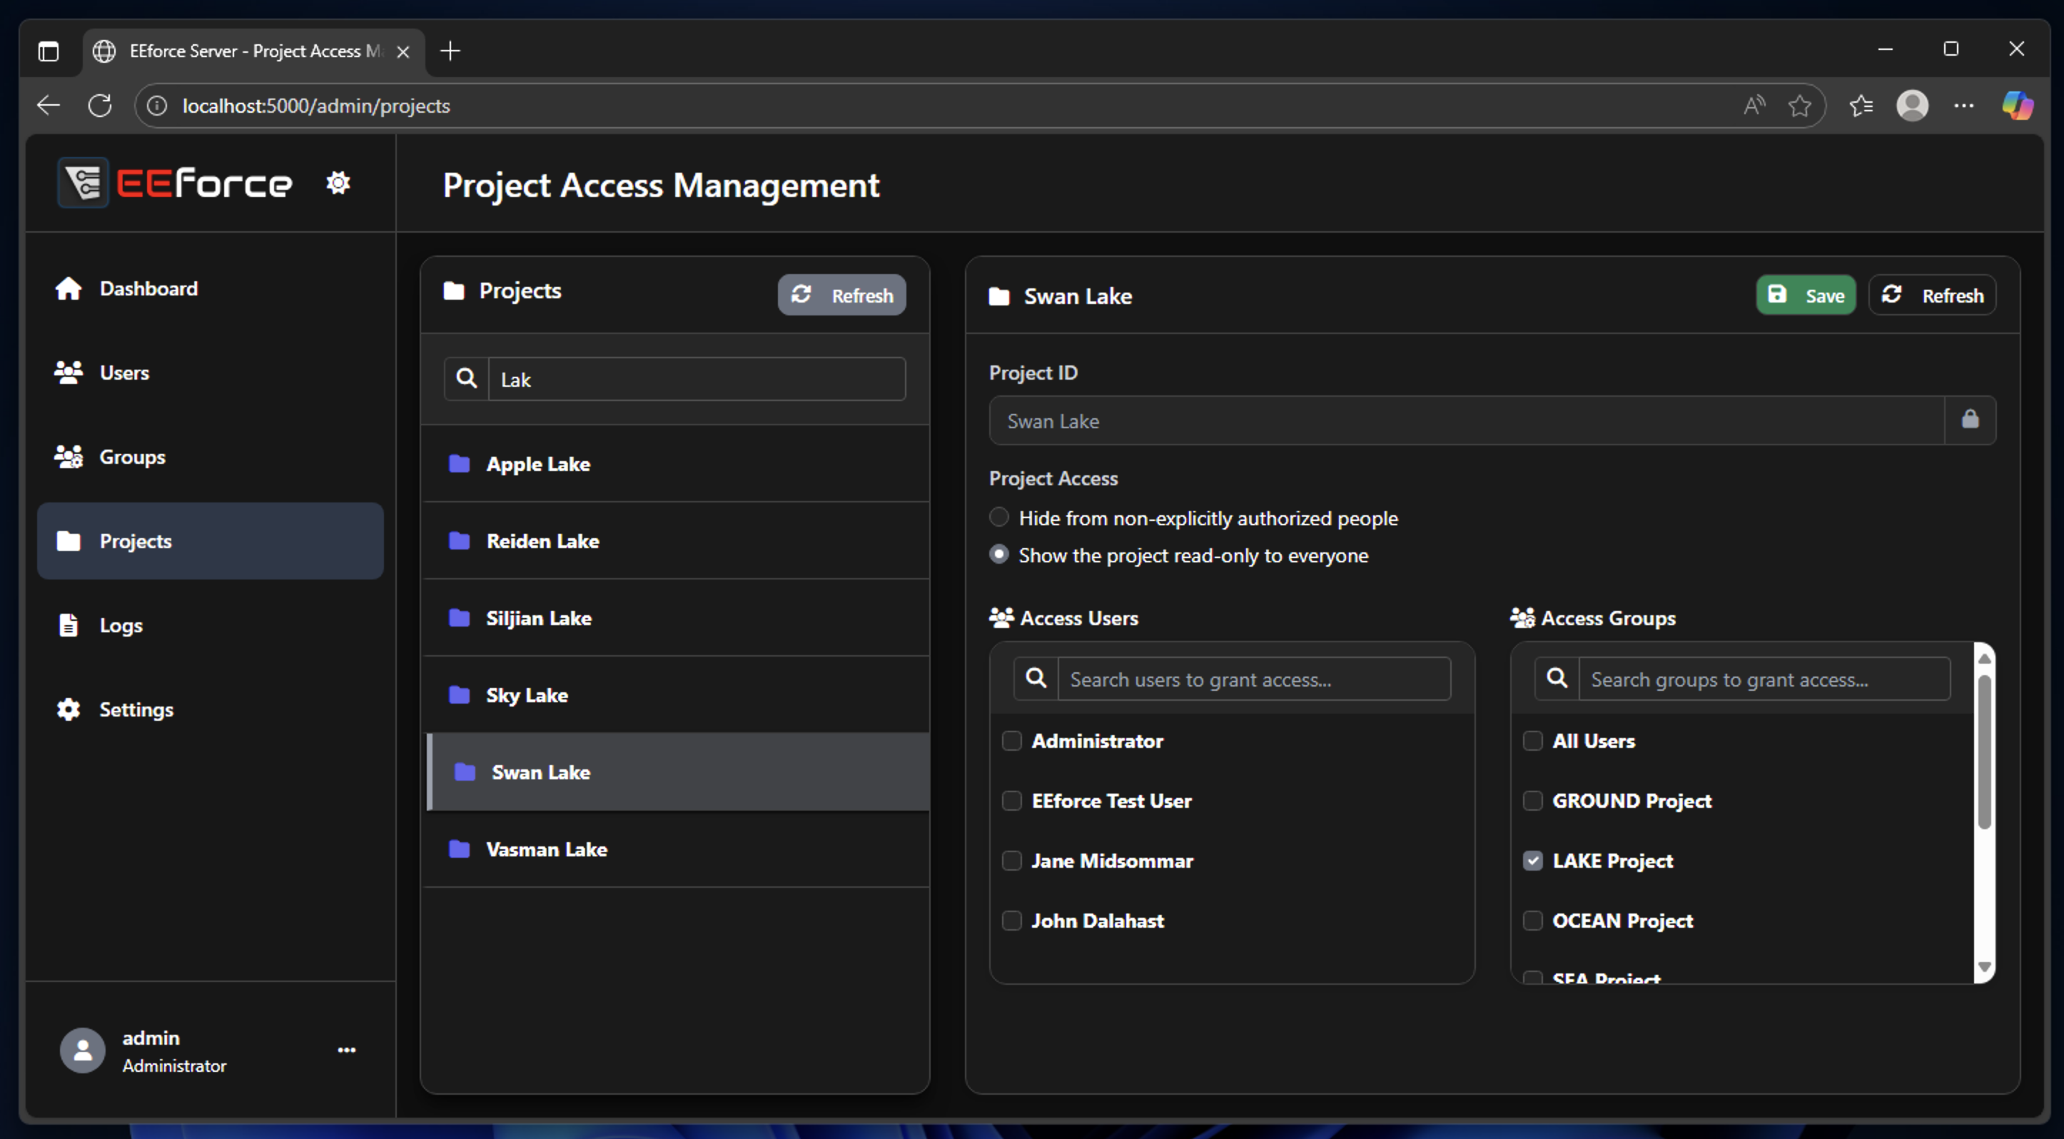Image resolution: width=2064 pixels, height=1139 pixels.
Task: Open a new browser tab
Action: [450, 51]
